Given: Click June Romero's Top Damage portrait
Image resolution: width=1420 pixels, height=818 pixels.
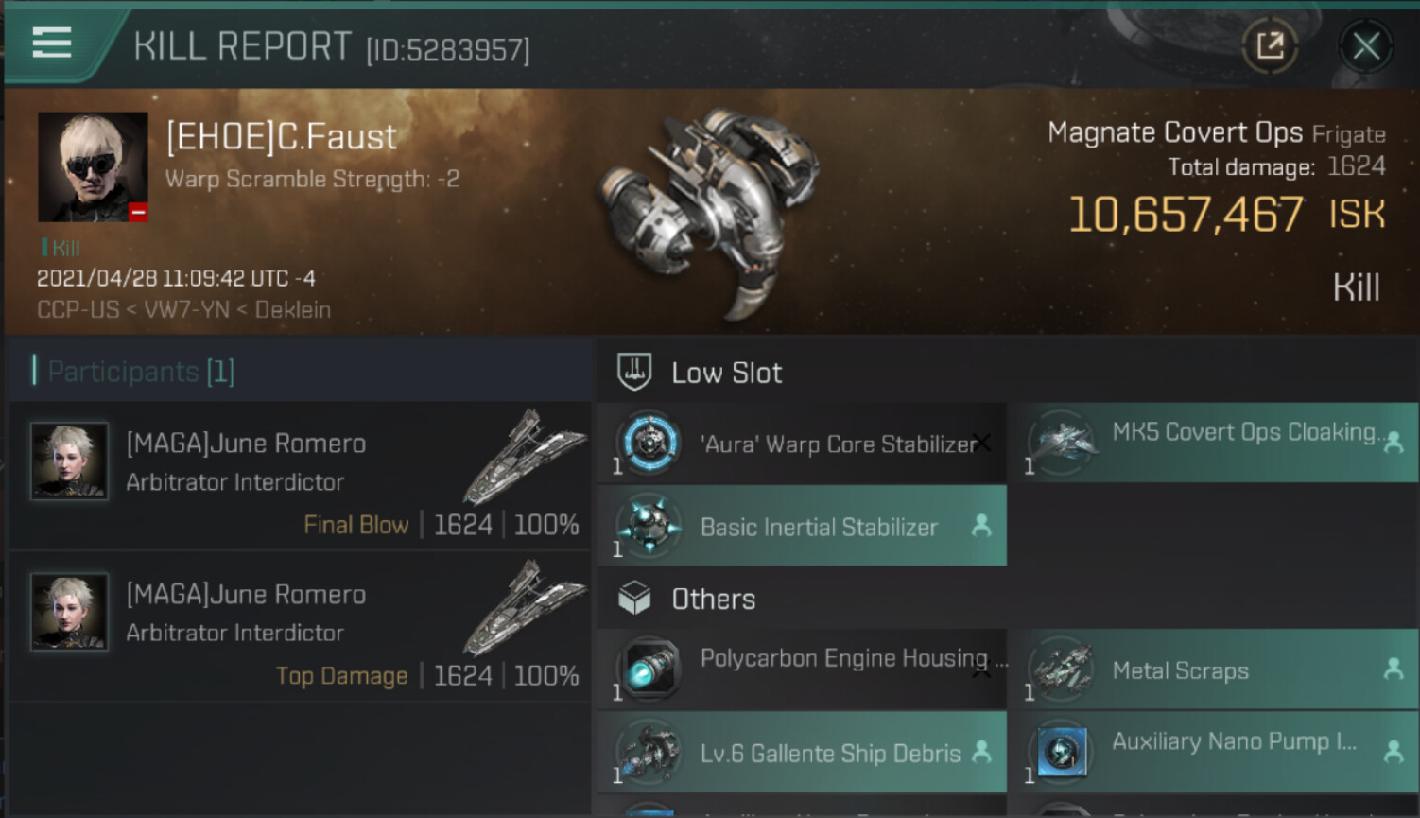Looking at the screenshot, I should (x=69, y=611).
